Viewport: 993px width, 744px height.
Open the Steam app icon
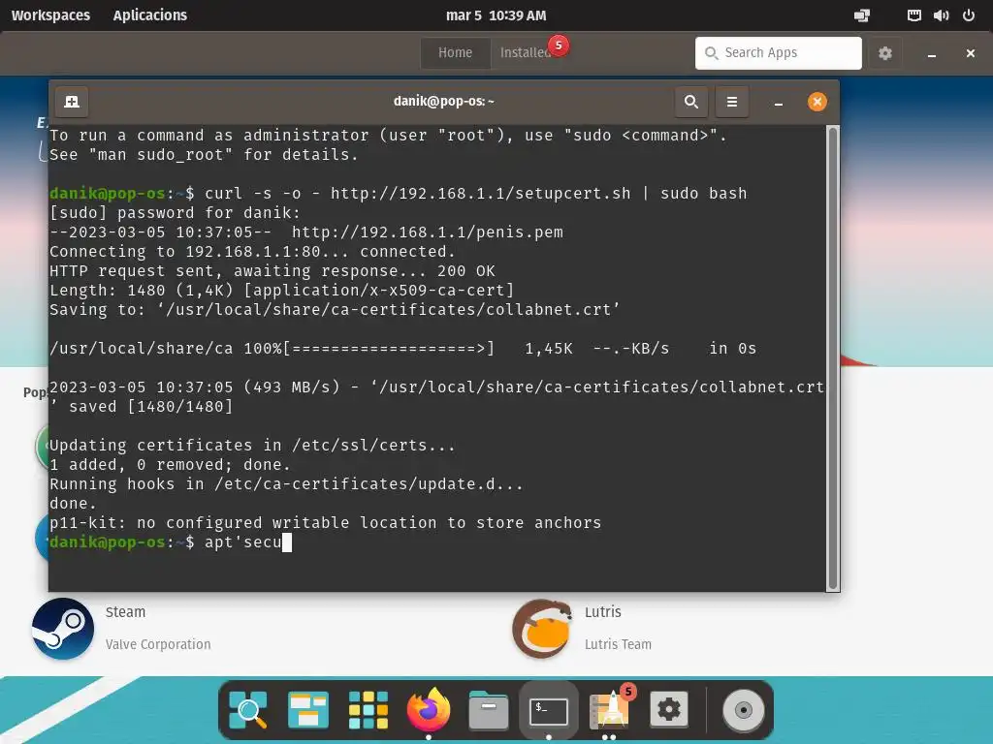click(63, 629)
